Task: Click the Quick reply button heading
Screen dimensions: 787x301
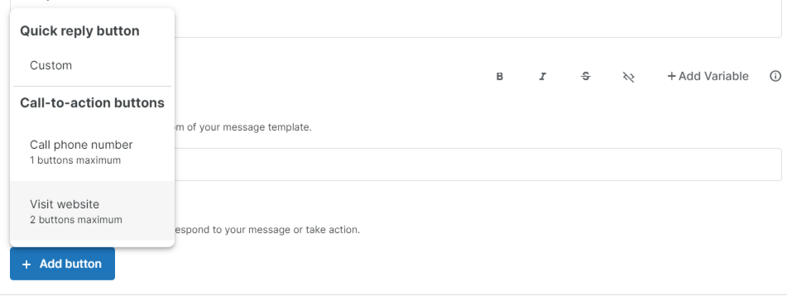Action: pos(79,31)
